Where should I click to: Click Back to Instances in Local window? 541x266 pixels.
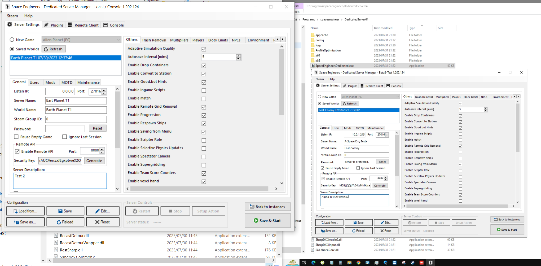267,207
